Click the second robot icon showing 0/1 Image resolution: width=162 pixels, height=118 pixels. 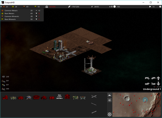click(4, 85)
